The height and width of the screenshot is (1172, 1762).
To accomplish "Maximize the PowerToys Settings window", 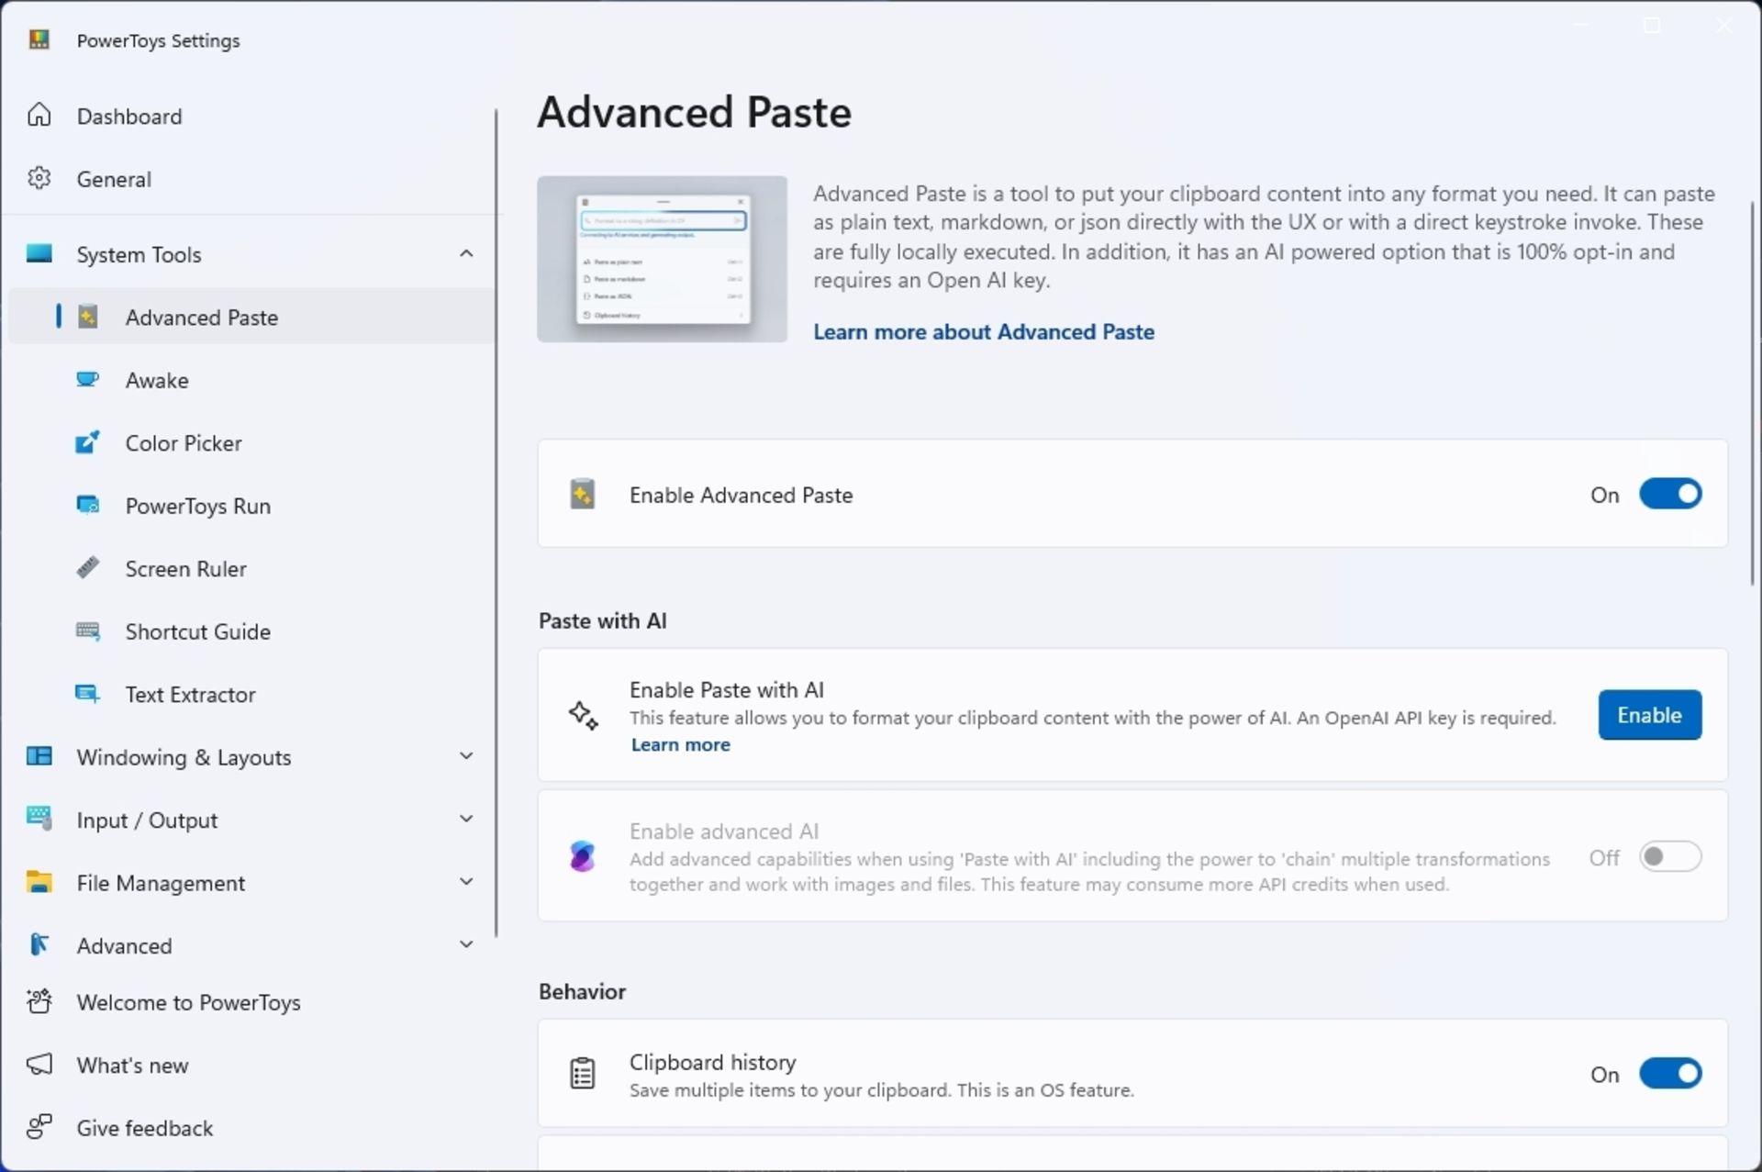I will (1652, 26).
